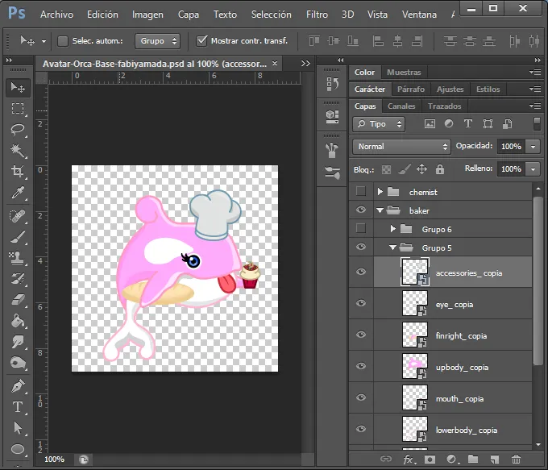Open the Filtro menu

(x=317, y=15)
